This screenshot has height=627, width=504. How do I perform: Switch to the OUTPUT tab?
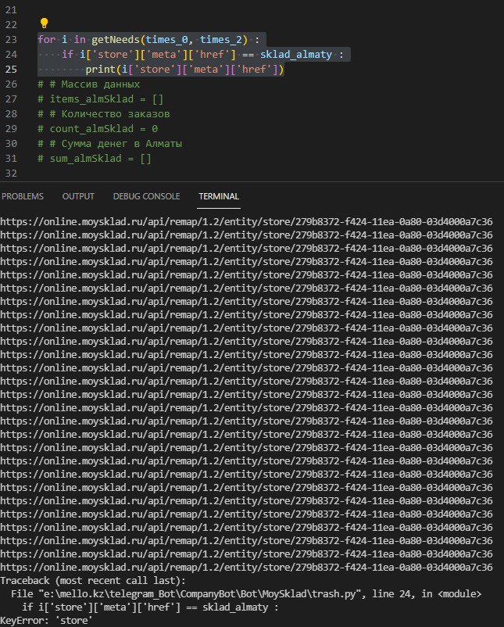[x=78, y=196]
